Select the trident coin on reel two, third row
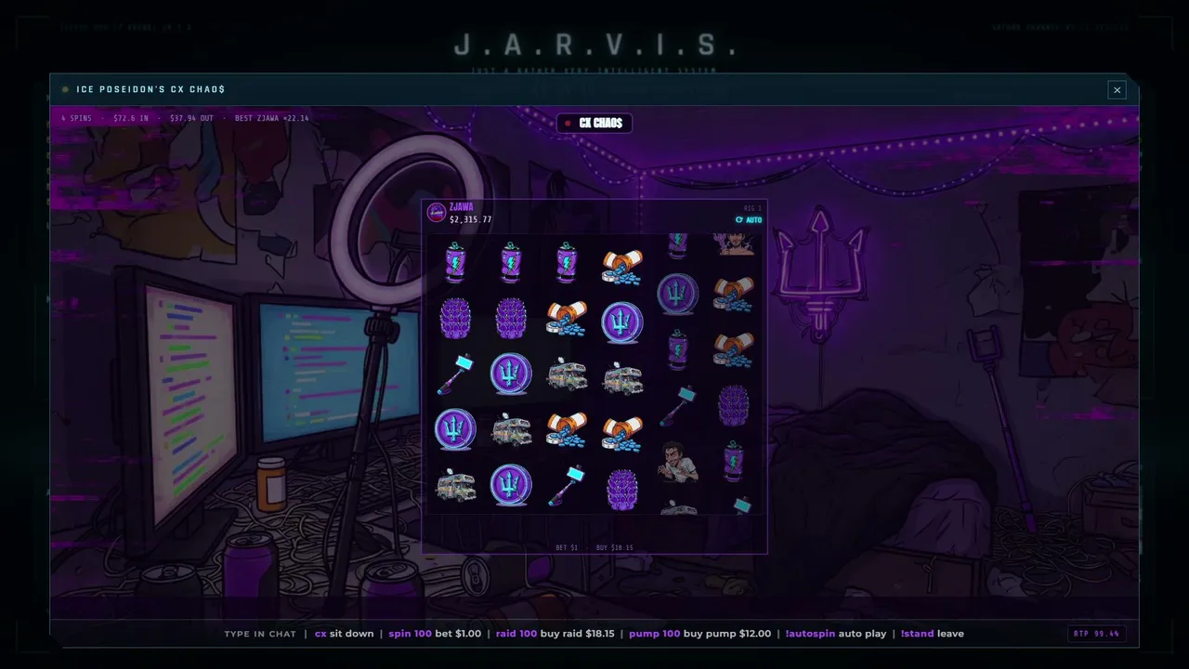This screenshot has width=1189, height=669. (511, 374)
